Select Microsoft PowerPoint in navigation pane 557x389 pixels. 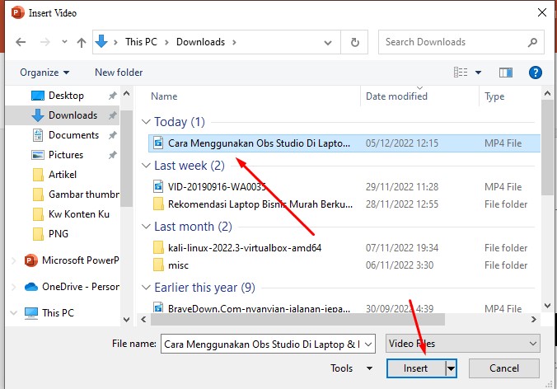tap(80, 260)
